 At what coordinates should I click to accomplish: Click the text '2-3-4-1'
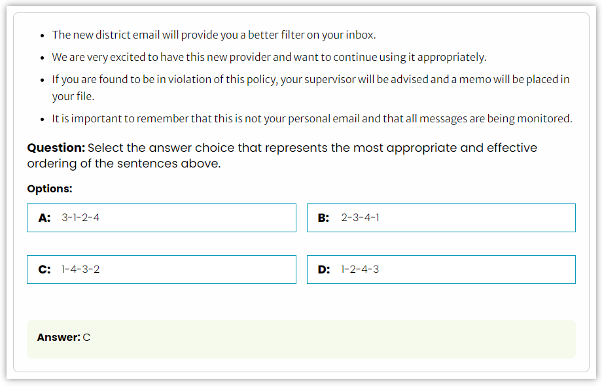coord(360,218)
